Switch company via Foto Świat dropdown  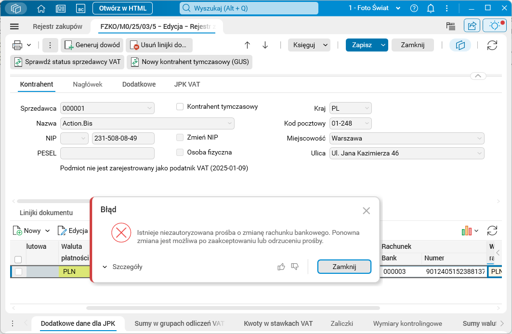pyautogui.click(x=375, y=8)
